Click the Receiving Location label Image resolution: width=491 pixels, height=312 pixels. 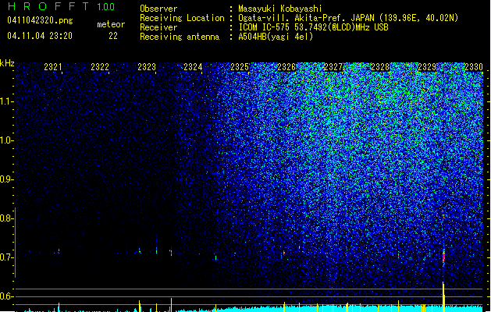(x=182, y=18)
